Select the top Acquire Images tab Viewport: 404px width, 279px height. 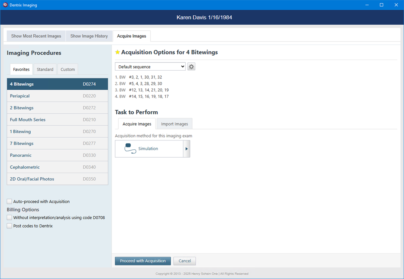point(132,36)
